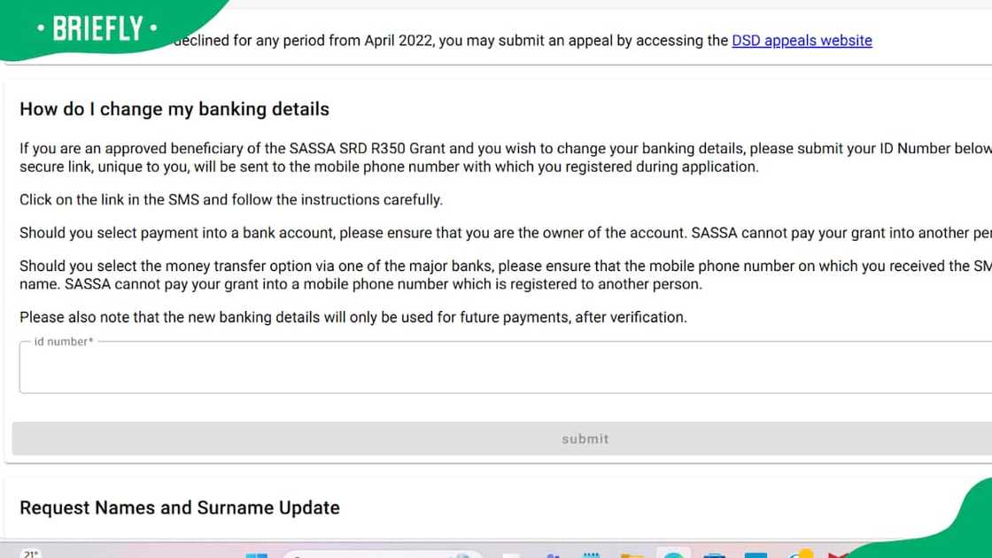Click the blue app icon left of Chrome
Image resolution: width=992 pixels, height=558 pixels.
(756, 555)
